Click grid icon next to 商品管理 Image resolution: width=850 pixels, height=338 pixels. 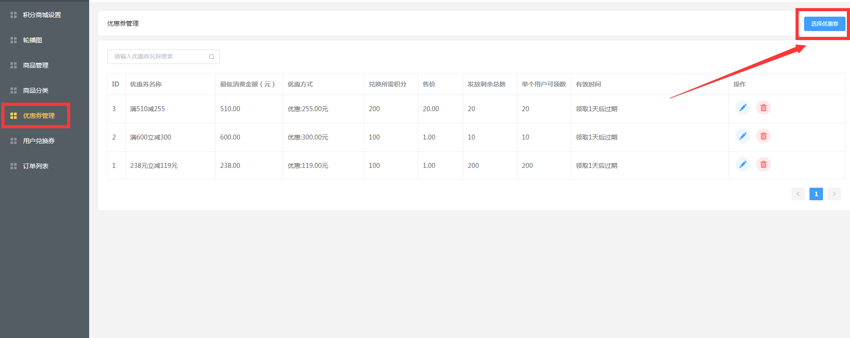pos(14,65)
